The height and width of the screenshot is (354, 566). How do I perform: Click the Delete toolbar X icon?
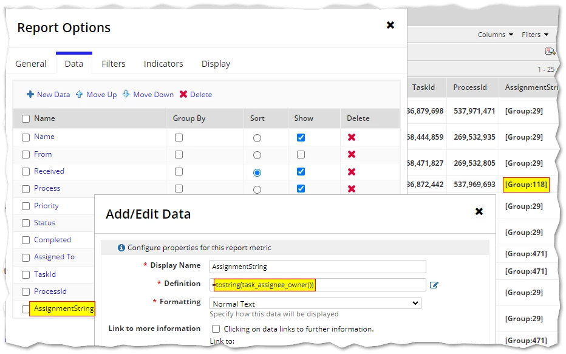183,94
